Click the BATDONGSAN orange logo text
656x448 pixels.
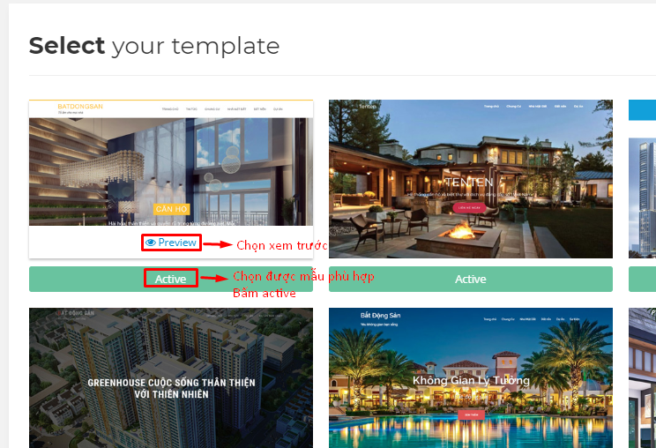point(80,106)
